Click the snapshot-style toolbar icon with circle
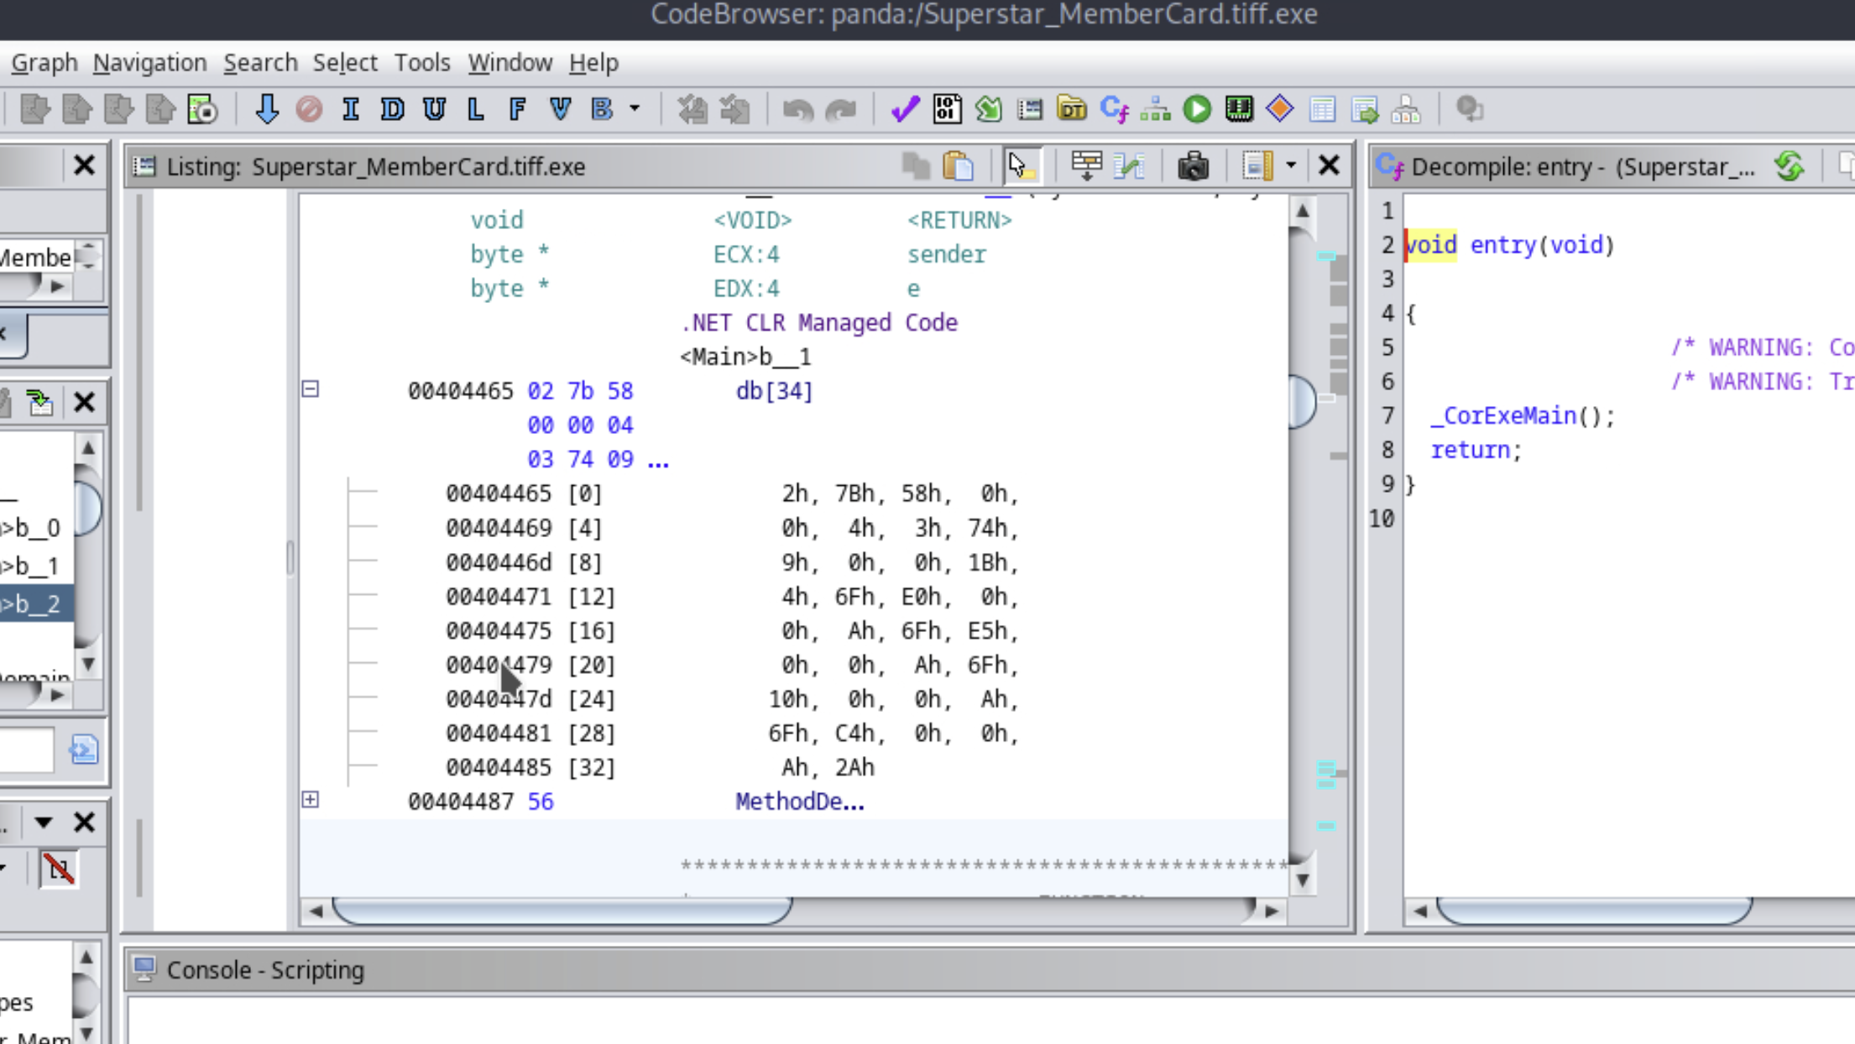The width and height of the screenshot is (1855, 1044). pyautogui.click(x=202, y=109)
